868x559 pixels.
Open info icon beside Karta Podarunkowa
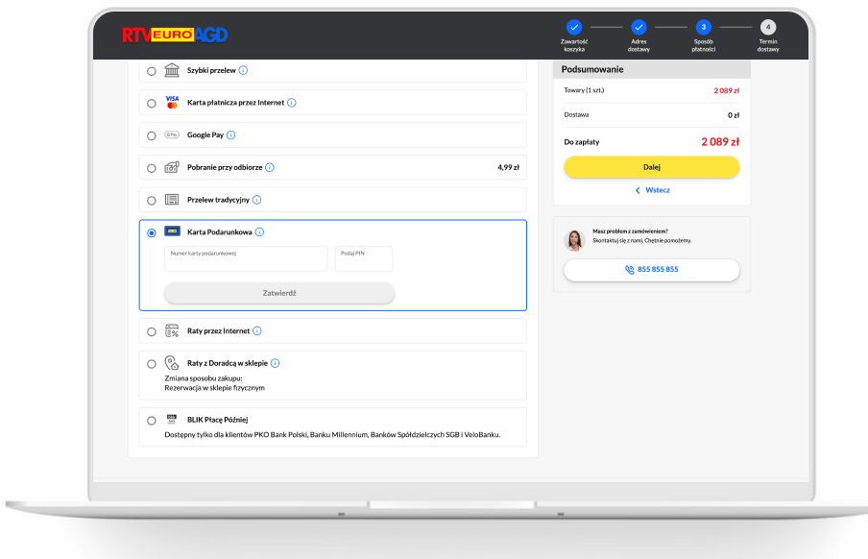click(x=260, y=232)
